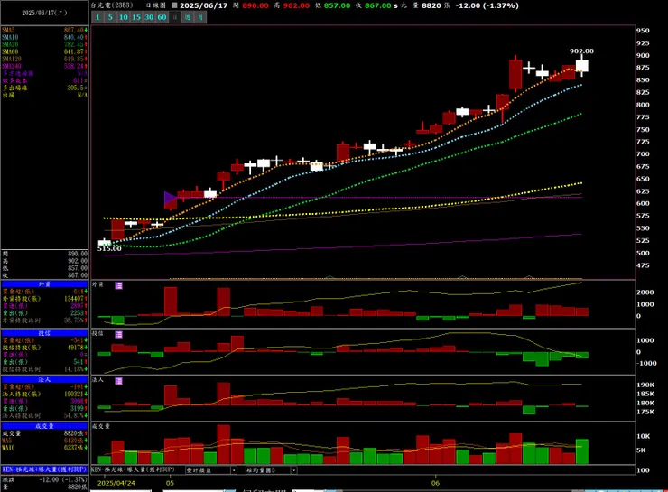Image resolution: width=668 pixels, height=492 pixels.
Task: Click the 外資持股(張) row in left panel
Action: click(44, 299)
